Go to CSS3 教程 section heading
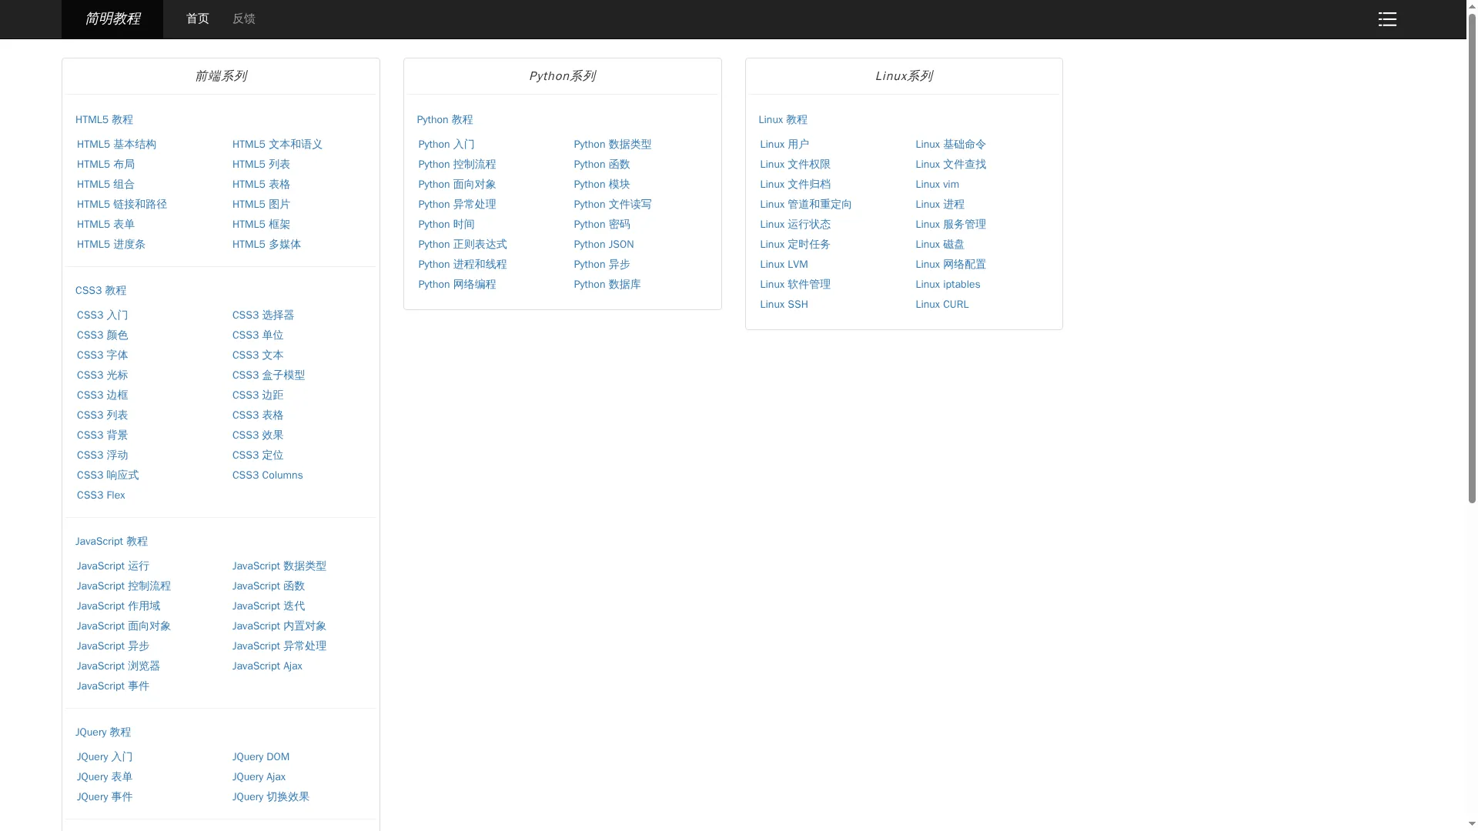 point(101,291)
